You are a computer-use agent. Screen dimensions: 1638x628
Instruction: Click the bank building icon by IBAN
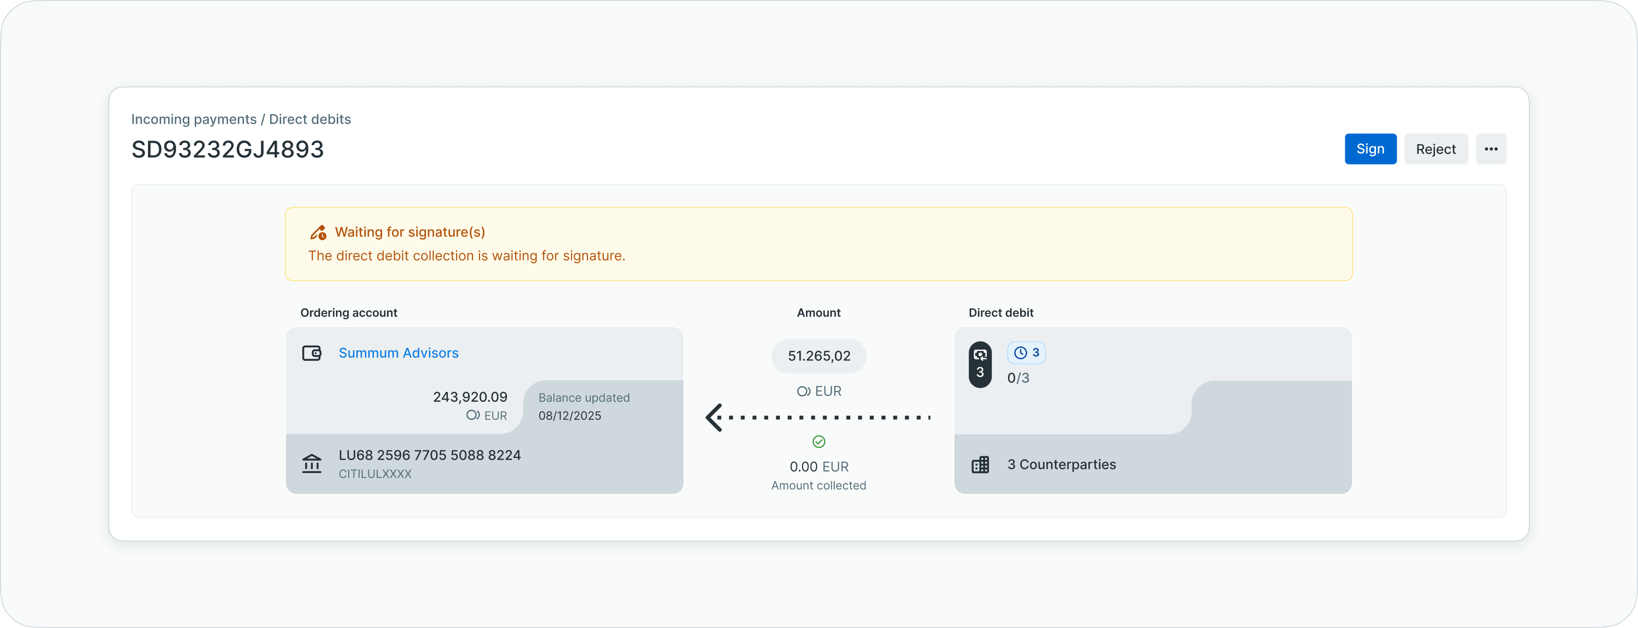(x=312, y=464)
